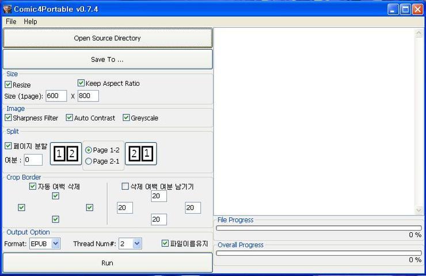
Task: Toggle the 페이지 분할 checkbox
Action: click(9, 146)
